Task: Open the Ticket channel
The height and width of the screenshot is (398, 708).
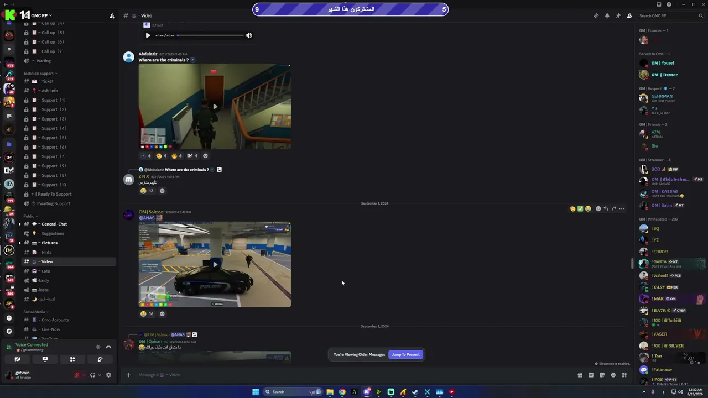Action: (69, 81)
